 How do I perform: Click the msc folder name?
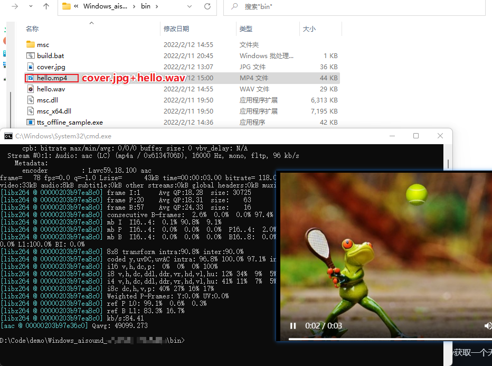pos(43,44)
